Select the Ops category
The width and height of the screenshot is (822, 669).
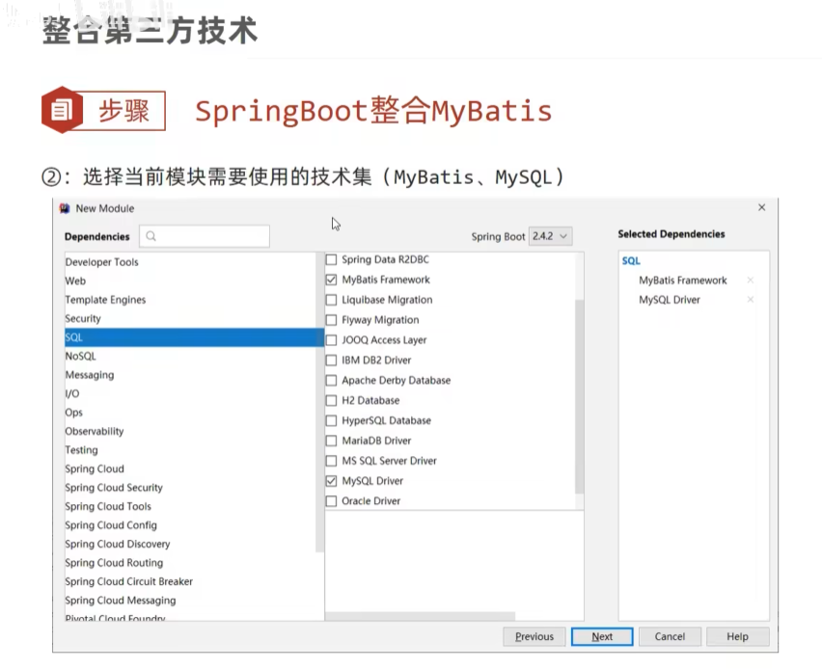tap(74, 413)
